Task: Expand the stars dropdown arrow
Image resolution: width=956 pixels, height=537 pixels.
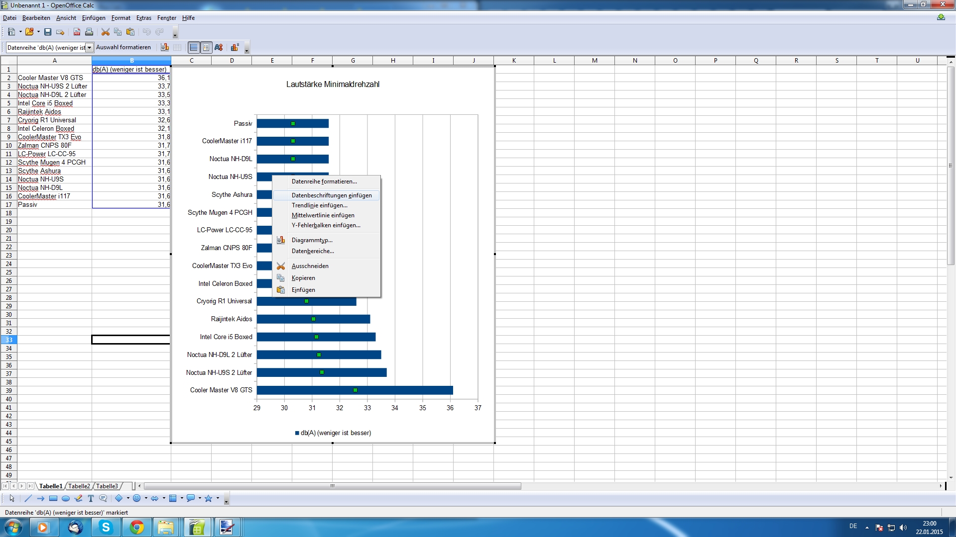Action: click(x=218, y=498)
